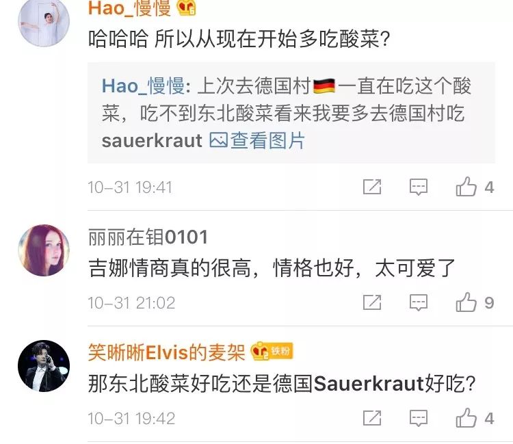Viewport: 513px width, 444px height.
Task: Repost Hao_慢慢's comment via the share icon
Action: (x=372, y=187)
